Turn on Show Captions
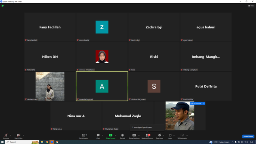 coord(134,136)
